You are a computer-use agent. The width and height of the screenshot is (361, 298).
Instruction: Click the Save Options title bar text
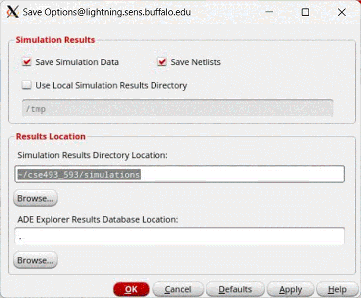coord(106,12)
